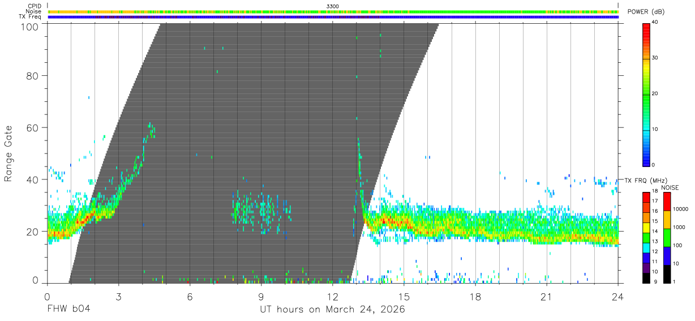This screenshot has width=695, height=321.
Task: Click the red 17-18 MHz TX FRQ swatch
Action: pos(647,197)
